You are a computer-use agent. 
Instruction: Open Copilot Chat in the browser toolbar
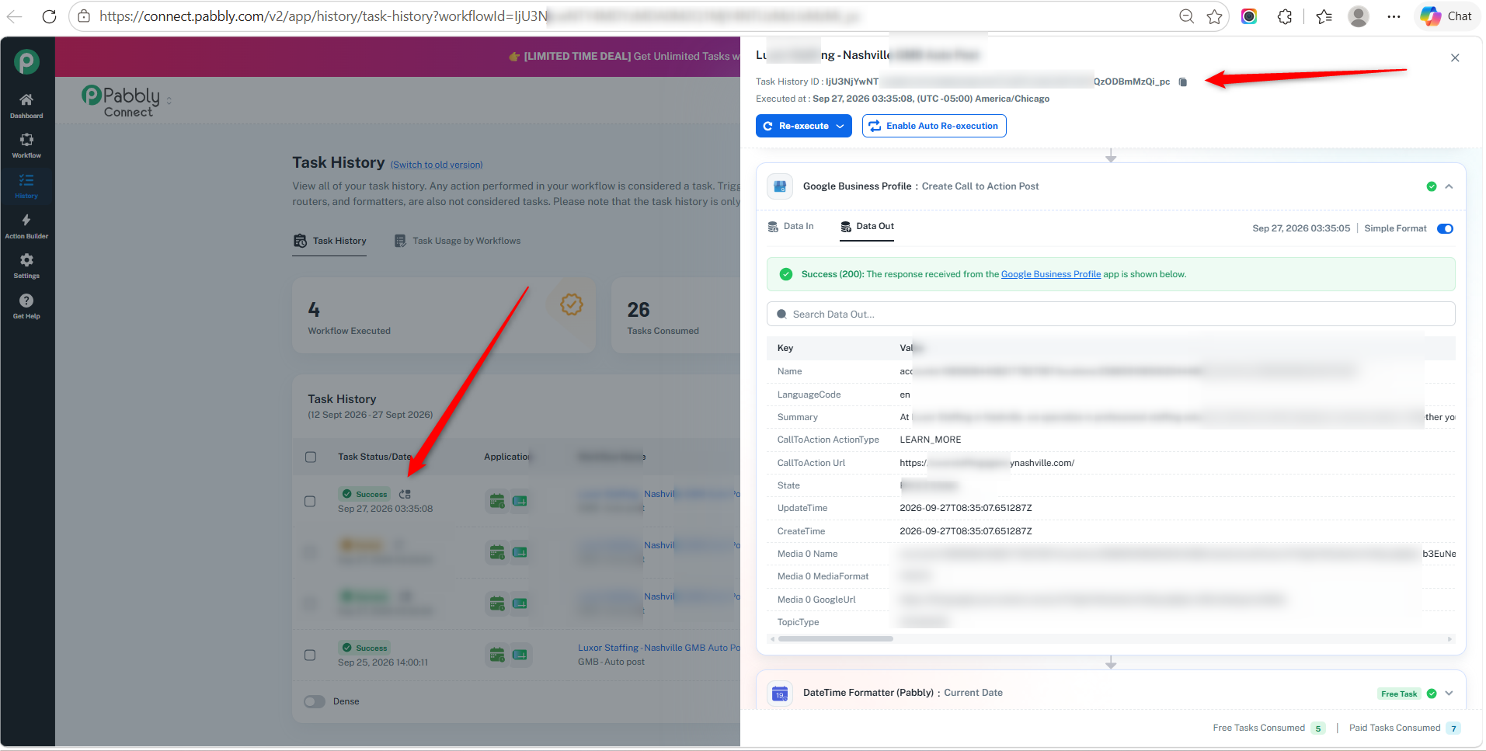coord(1446,16)
